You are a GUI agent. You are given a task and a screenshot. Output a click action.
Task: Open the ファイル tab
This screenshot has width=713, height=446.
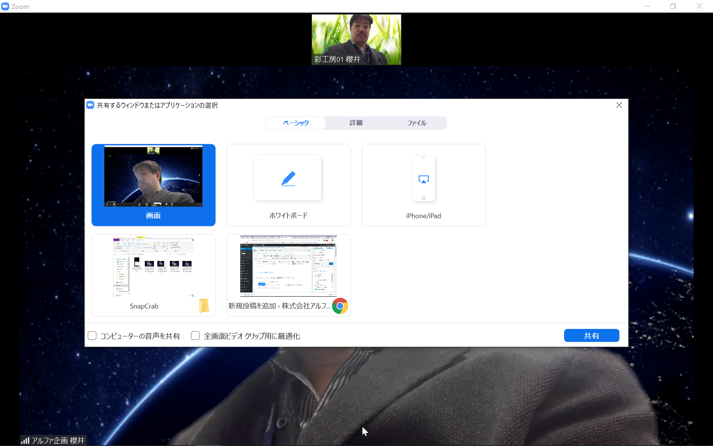click(416, 123)
